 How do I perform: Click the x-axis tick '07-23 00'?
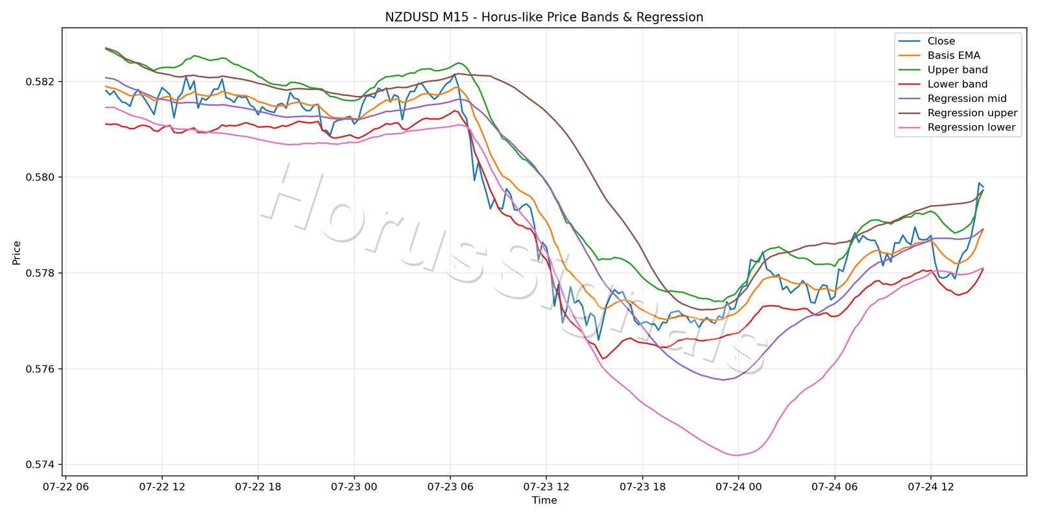(354, 487)
